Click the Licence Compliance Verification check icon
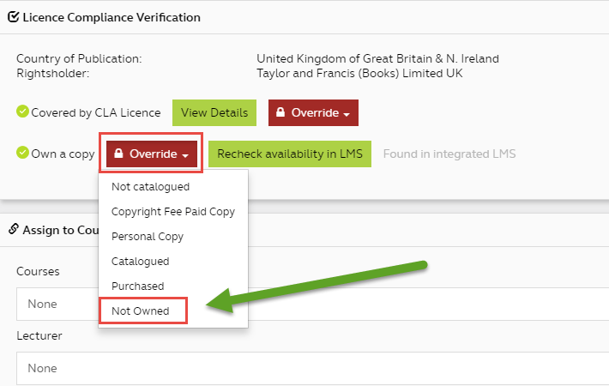This screenshot has width=609, height=386. 13,17
